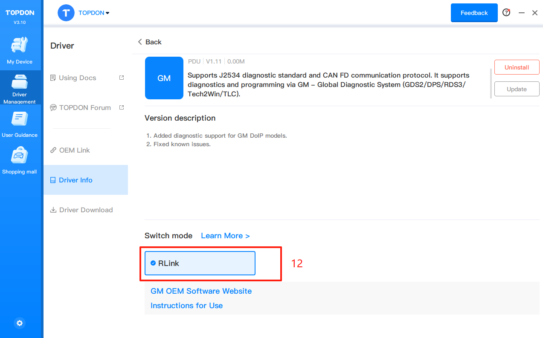The height and width of the screenshot is (338, 543).
Task: Click the Uninstall button
Action: click(x=517, y=67)
